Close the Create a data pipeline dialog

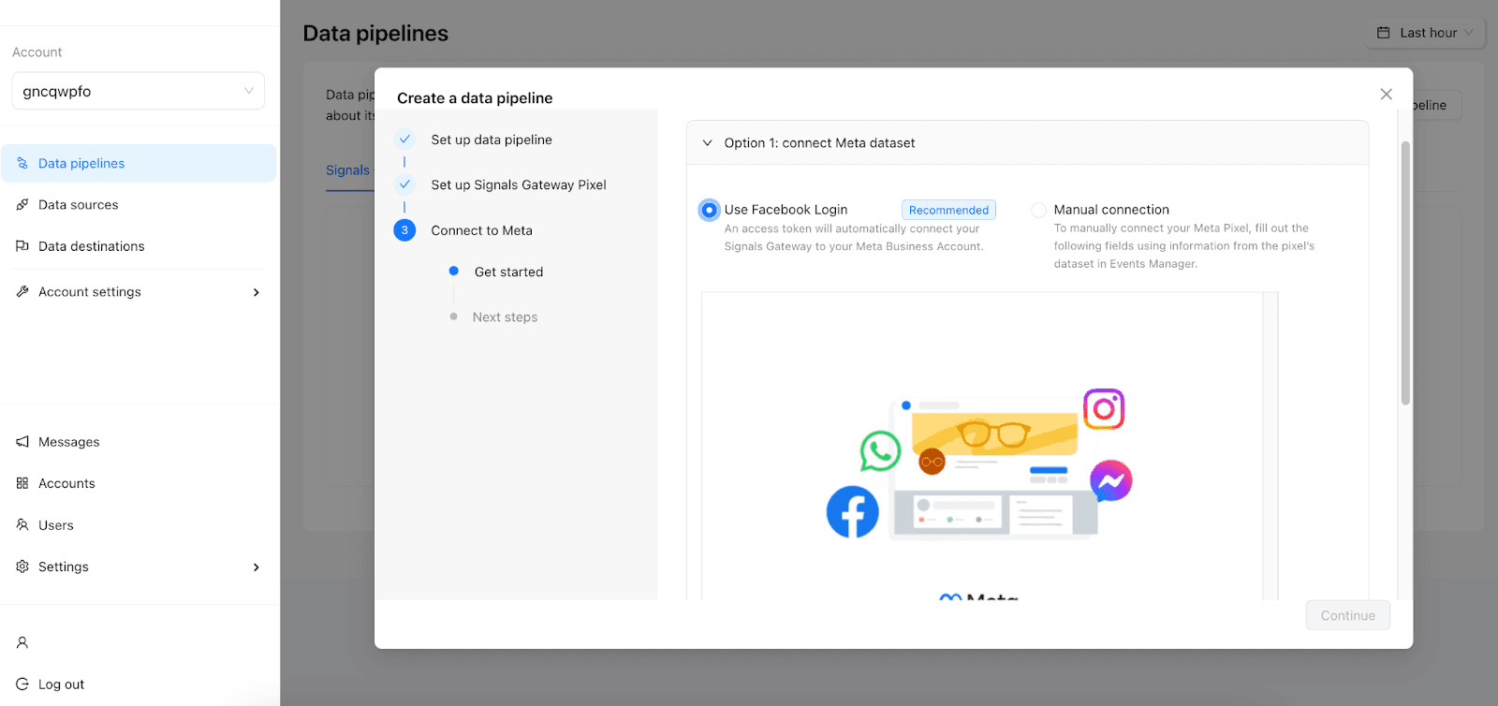tap(1387, 95)
